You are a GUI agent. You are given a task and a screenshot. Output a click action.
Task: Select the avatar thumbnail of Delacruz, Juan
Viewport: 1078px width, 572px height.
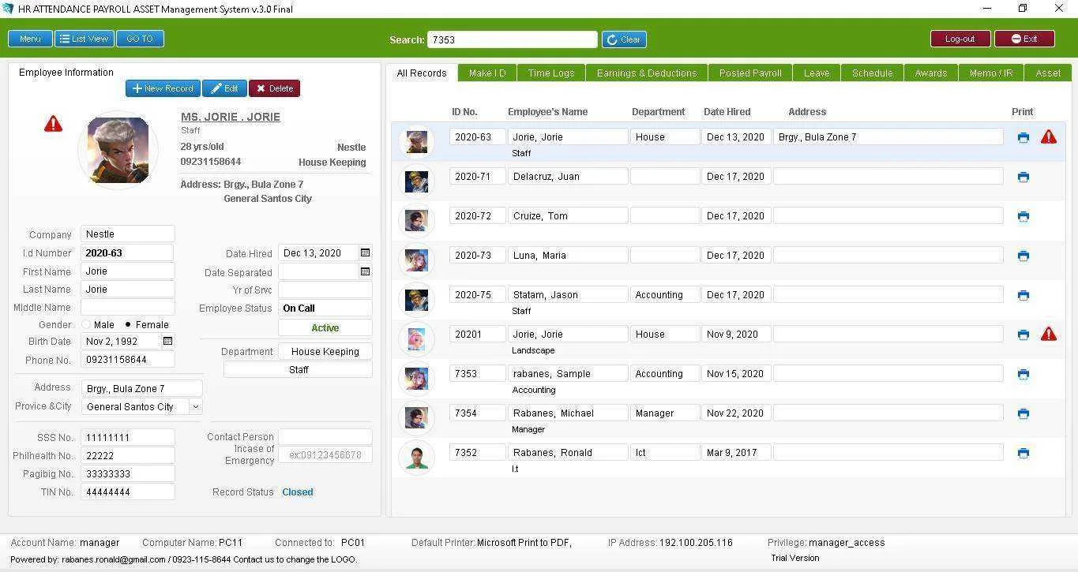(416, 181)
